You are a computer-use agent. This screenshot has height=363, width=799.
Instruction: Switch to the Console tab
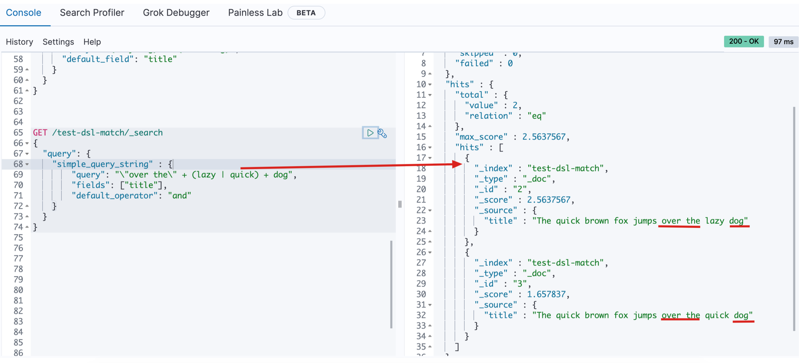point(23,13)
